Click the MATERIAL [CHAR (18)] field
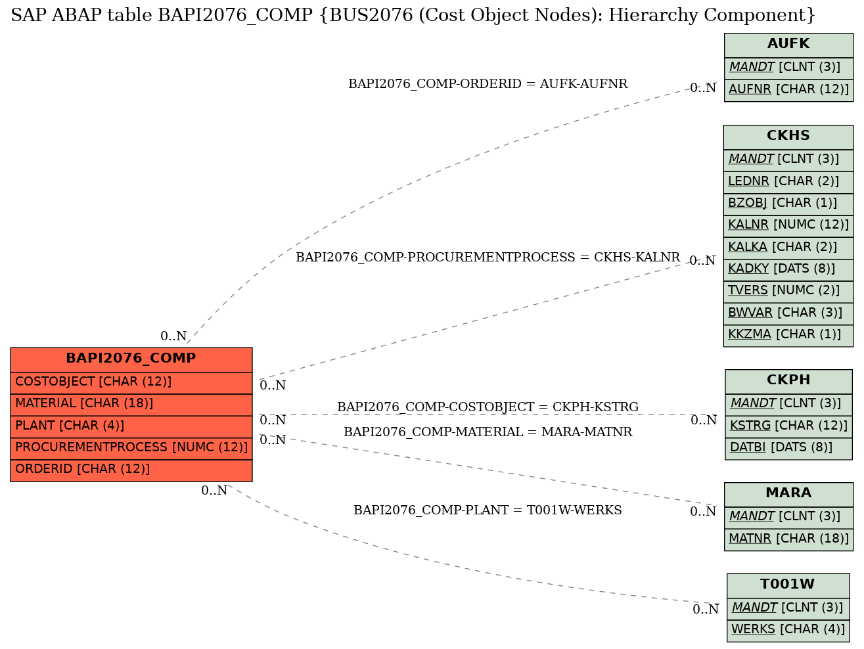Image resolution: width=864 pixels, height=649 pixels. (x=131, y=404)
